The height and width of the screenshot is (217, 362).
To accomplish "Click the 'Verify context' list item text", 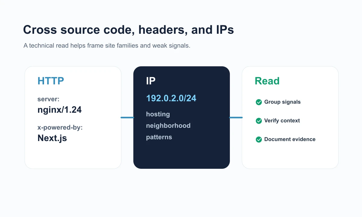I will tap(282, 121).
